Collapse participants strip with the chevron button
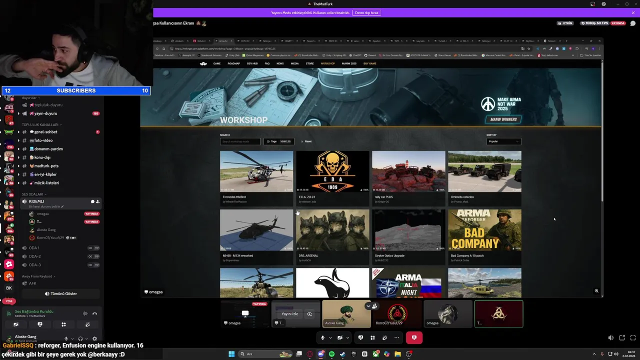 pos(368,306)
